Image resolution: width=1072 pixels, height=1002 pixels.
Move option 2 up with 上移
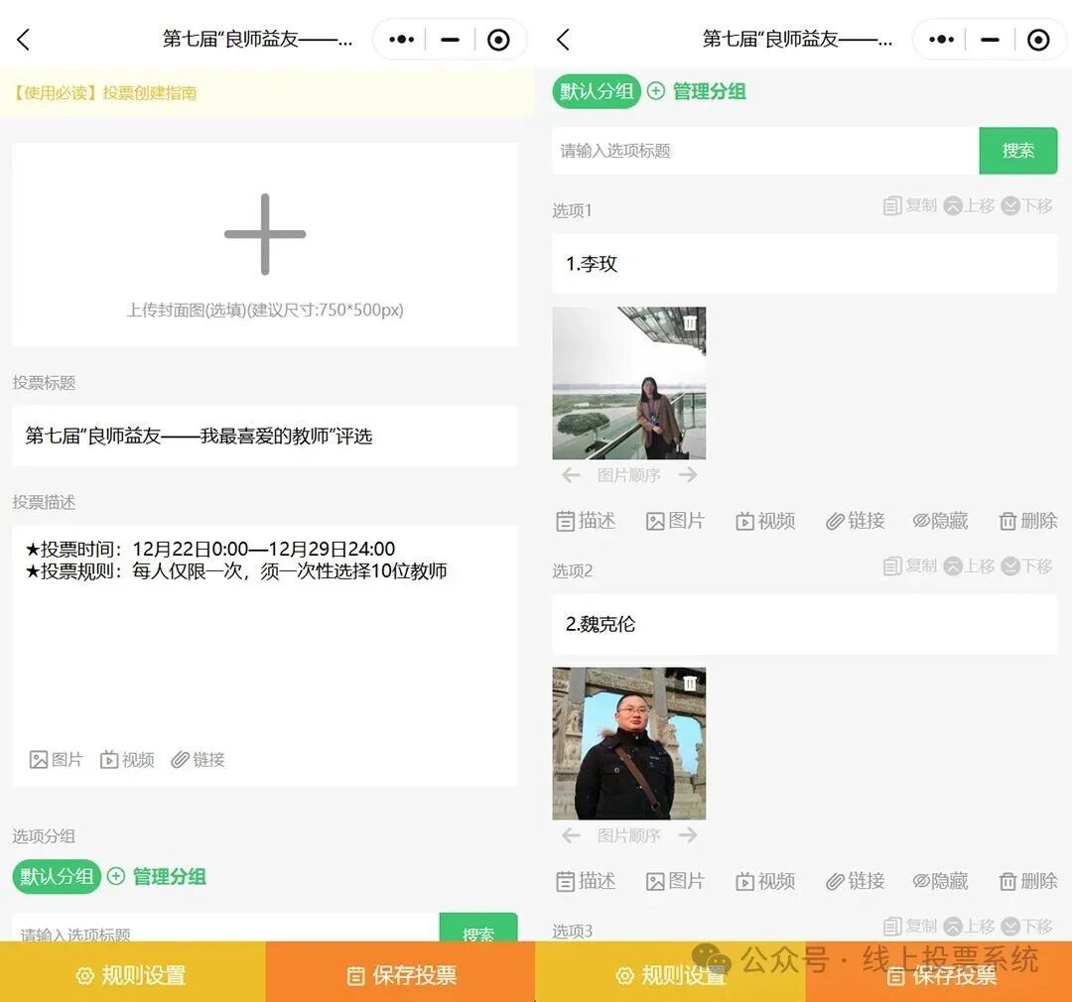tap(969, 565)
